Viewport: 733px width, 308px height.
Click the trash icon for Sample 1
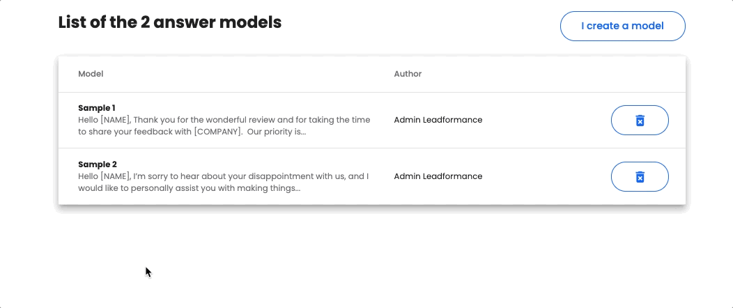[x=640, y=120]
